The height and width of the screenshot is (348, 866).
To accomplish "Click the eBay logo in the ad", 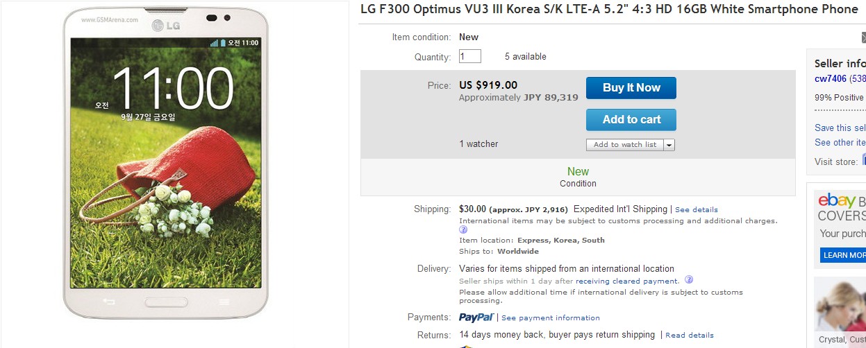I will tap(836, 201).
